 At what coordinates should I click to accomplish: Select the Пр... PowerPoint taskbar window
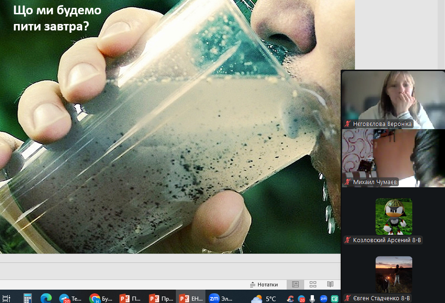pos(161,298)
